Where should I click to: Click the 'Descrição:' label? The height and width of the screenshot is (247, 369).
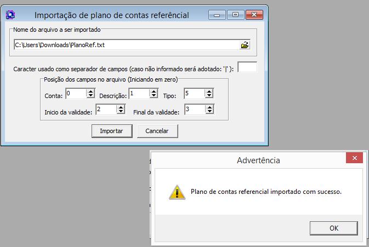click(113, 96)
